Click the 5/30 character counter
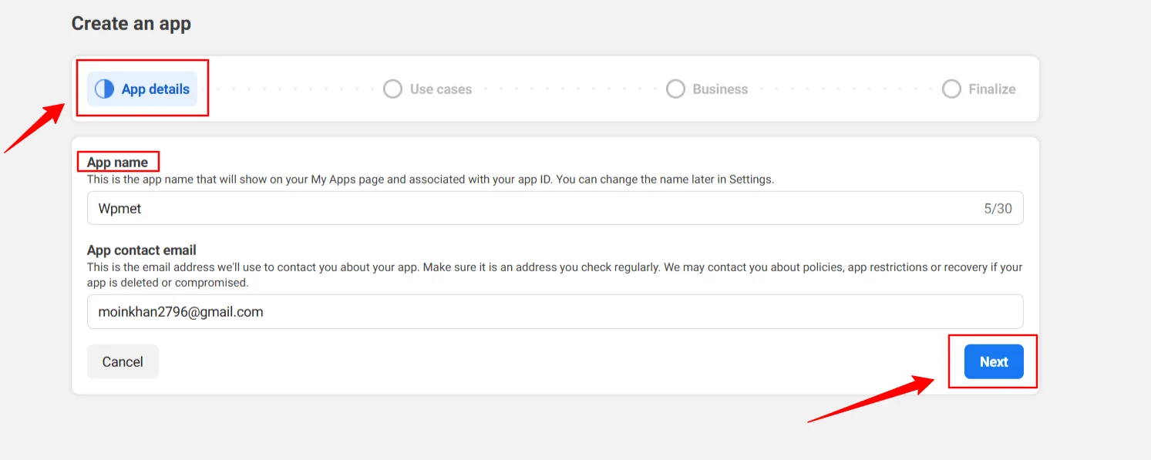Image resolution: width=1151 pixels, height=460 pixels. (998, 208)
